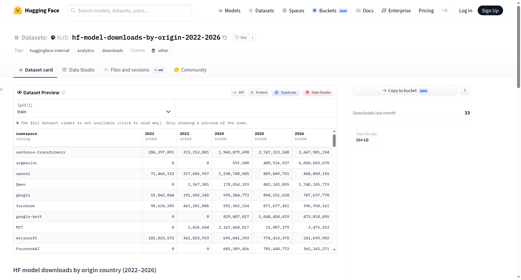521x280 pixels.
Task: Click the Datasets icon before the breadcrumb
Action: 17,37
